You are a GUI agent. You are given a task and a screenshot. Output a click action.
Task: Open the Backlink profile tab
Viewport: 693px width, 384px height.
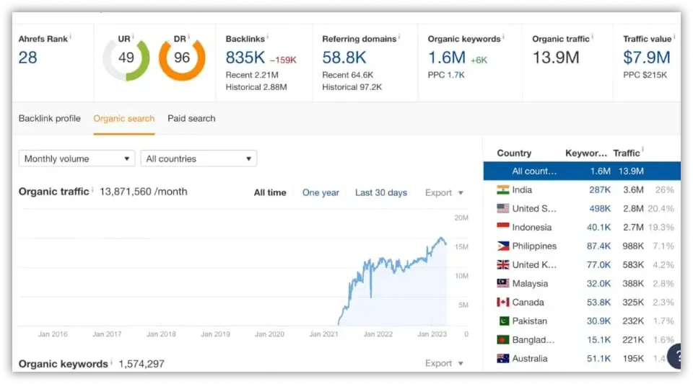(x=50, y=119)
